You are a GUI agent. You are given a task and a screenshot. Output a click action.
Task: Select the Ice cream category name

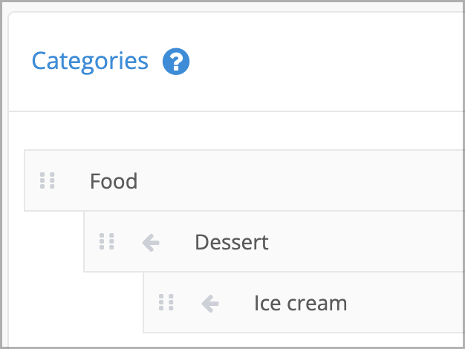[x=301, y=304]
